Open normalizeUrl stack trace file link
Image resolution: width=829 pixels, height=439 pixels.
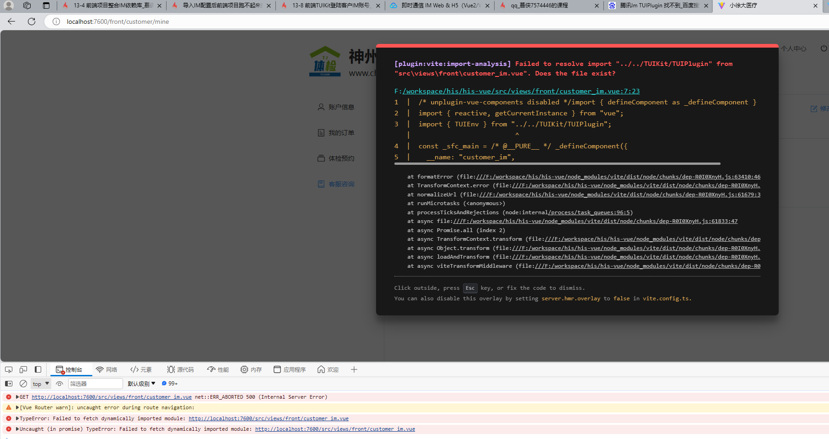620,195
